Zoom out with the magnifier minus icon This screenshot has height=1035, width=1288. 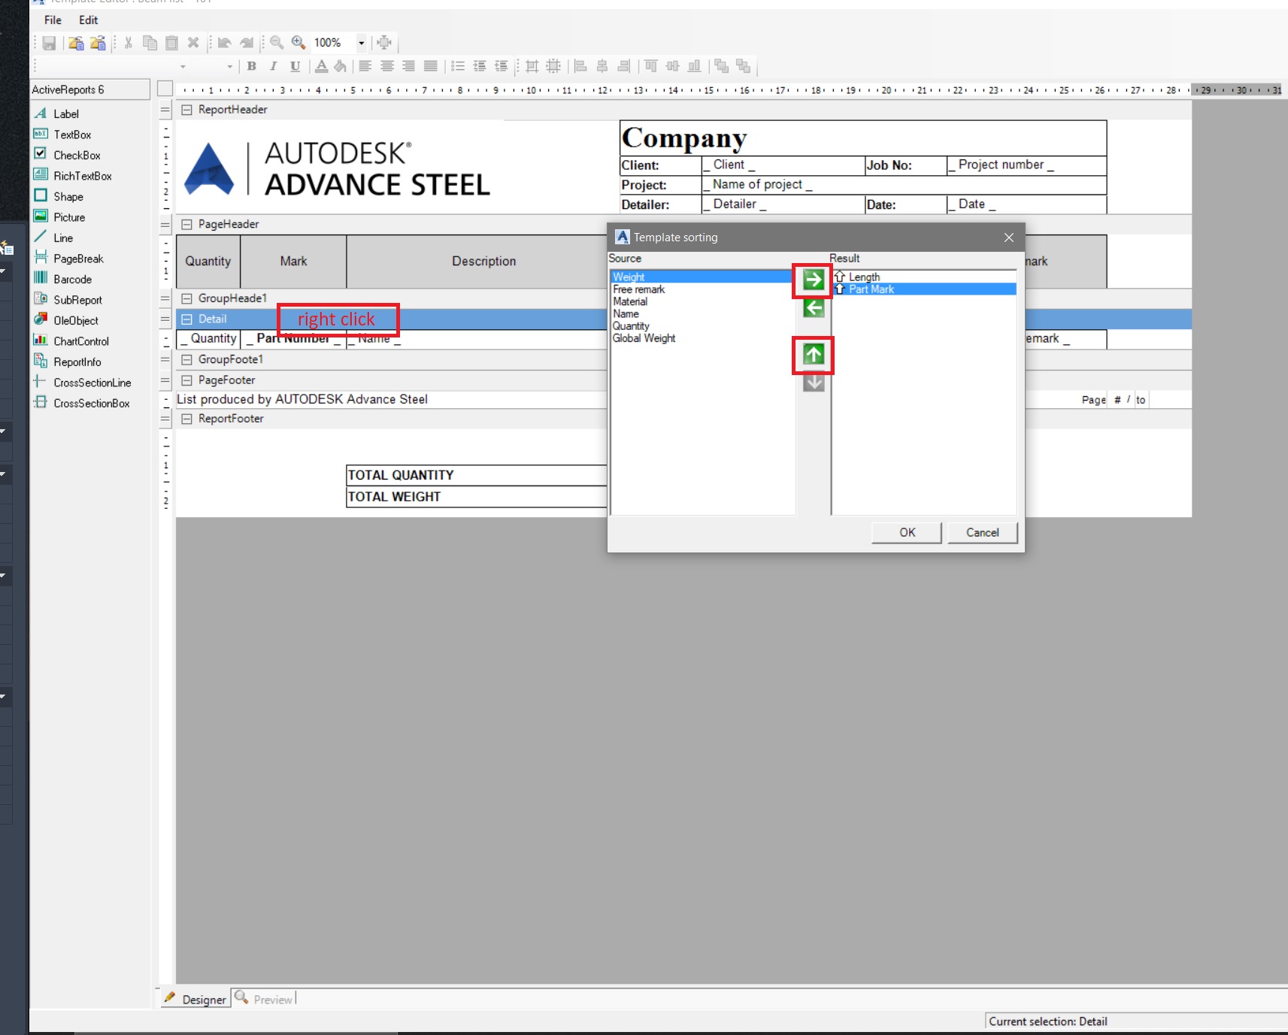click(277, 43)
